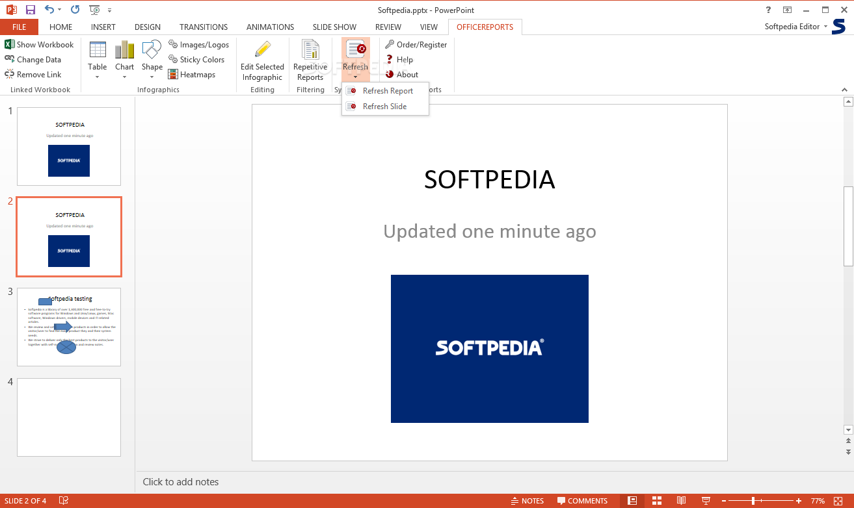Collapse the ribbon with chevron
The width and height of the screenshot is (854, 508).
tap(844, 90)
